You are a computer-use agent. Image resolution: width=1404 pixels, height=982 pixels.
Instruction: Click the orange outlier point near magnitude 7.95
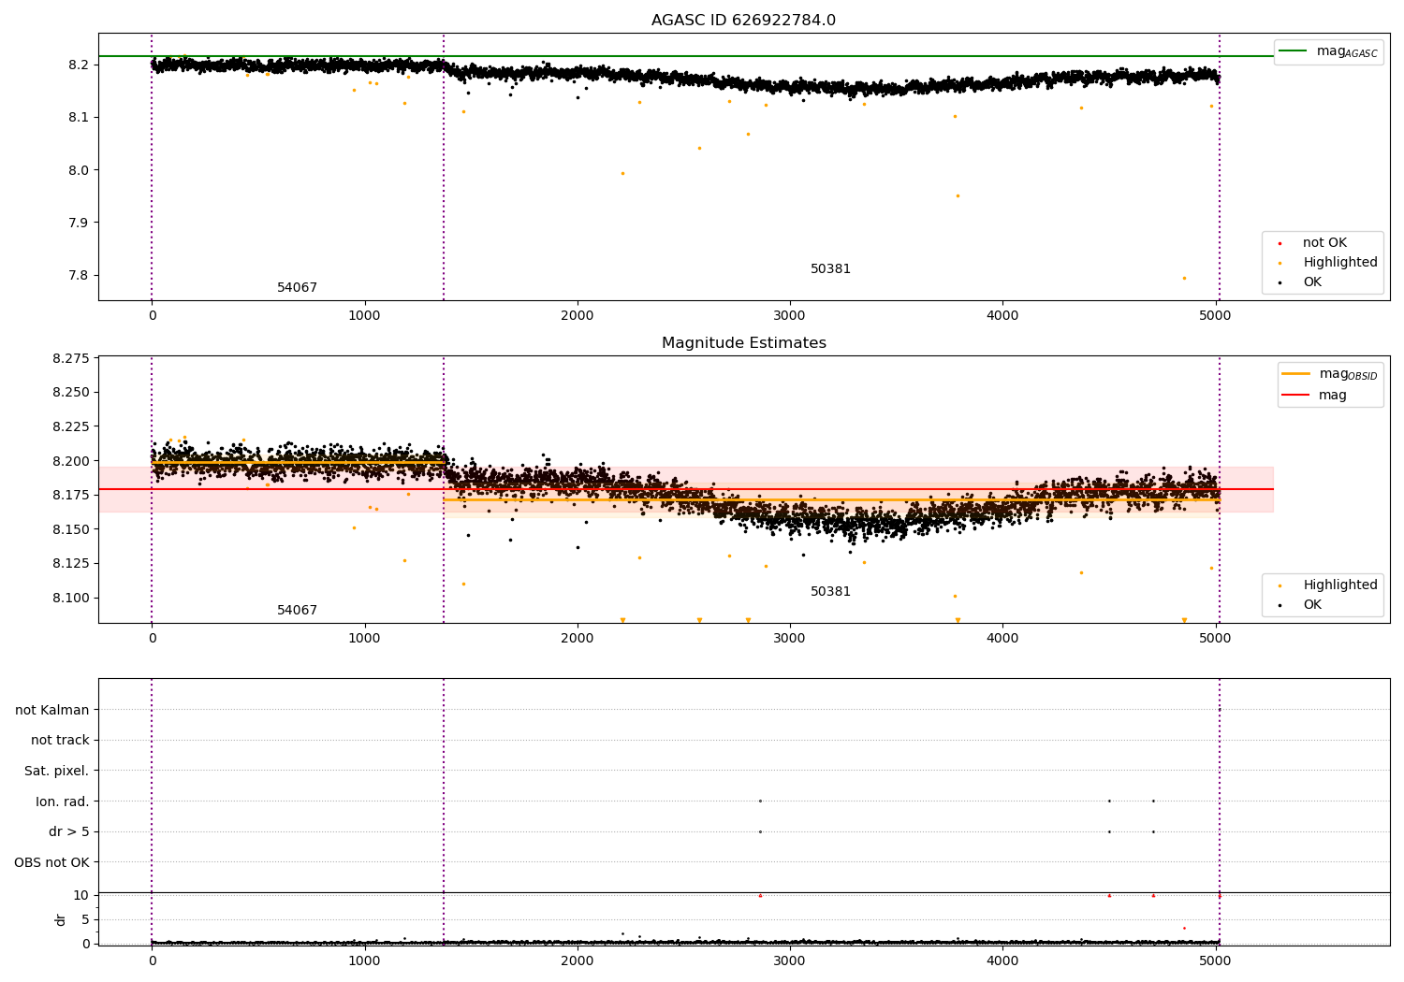tap(958, 195)
